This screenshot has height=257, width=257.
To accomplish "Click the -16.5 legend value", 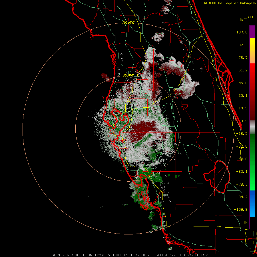I will click(x=242, y=134).
